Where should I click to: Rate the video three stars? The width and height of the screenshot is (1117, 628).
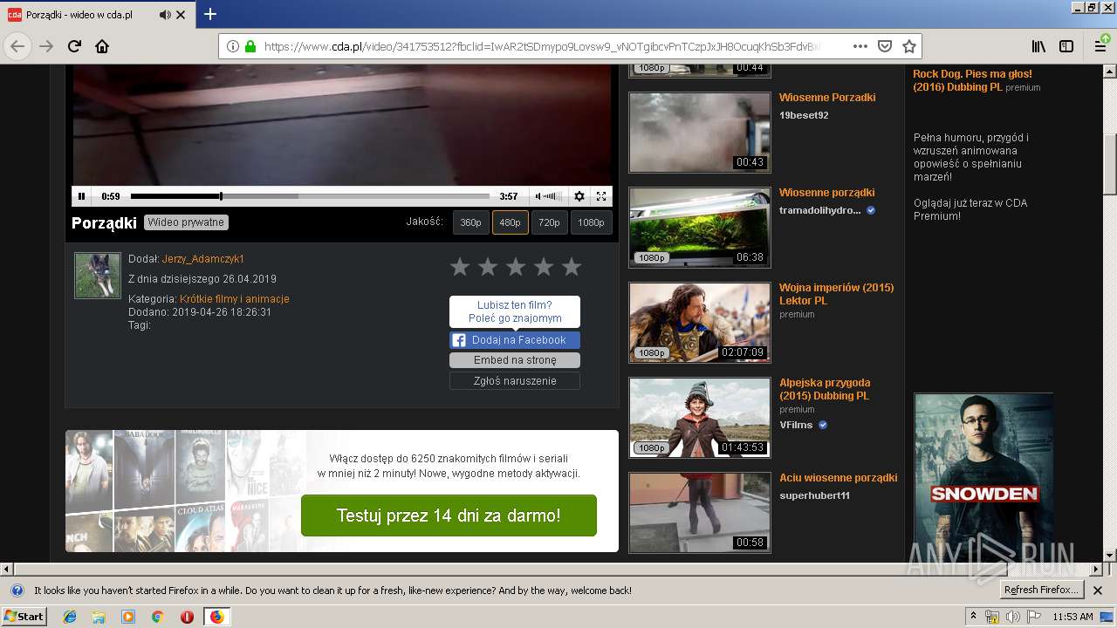tap(516, 267)
